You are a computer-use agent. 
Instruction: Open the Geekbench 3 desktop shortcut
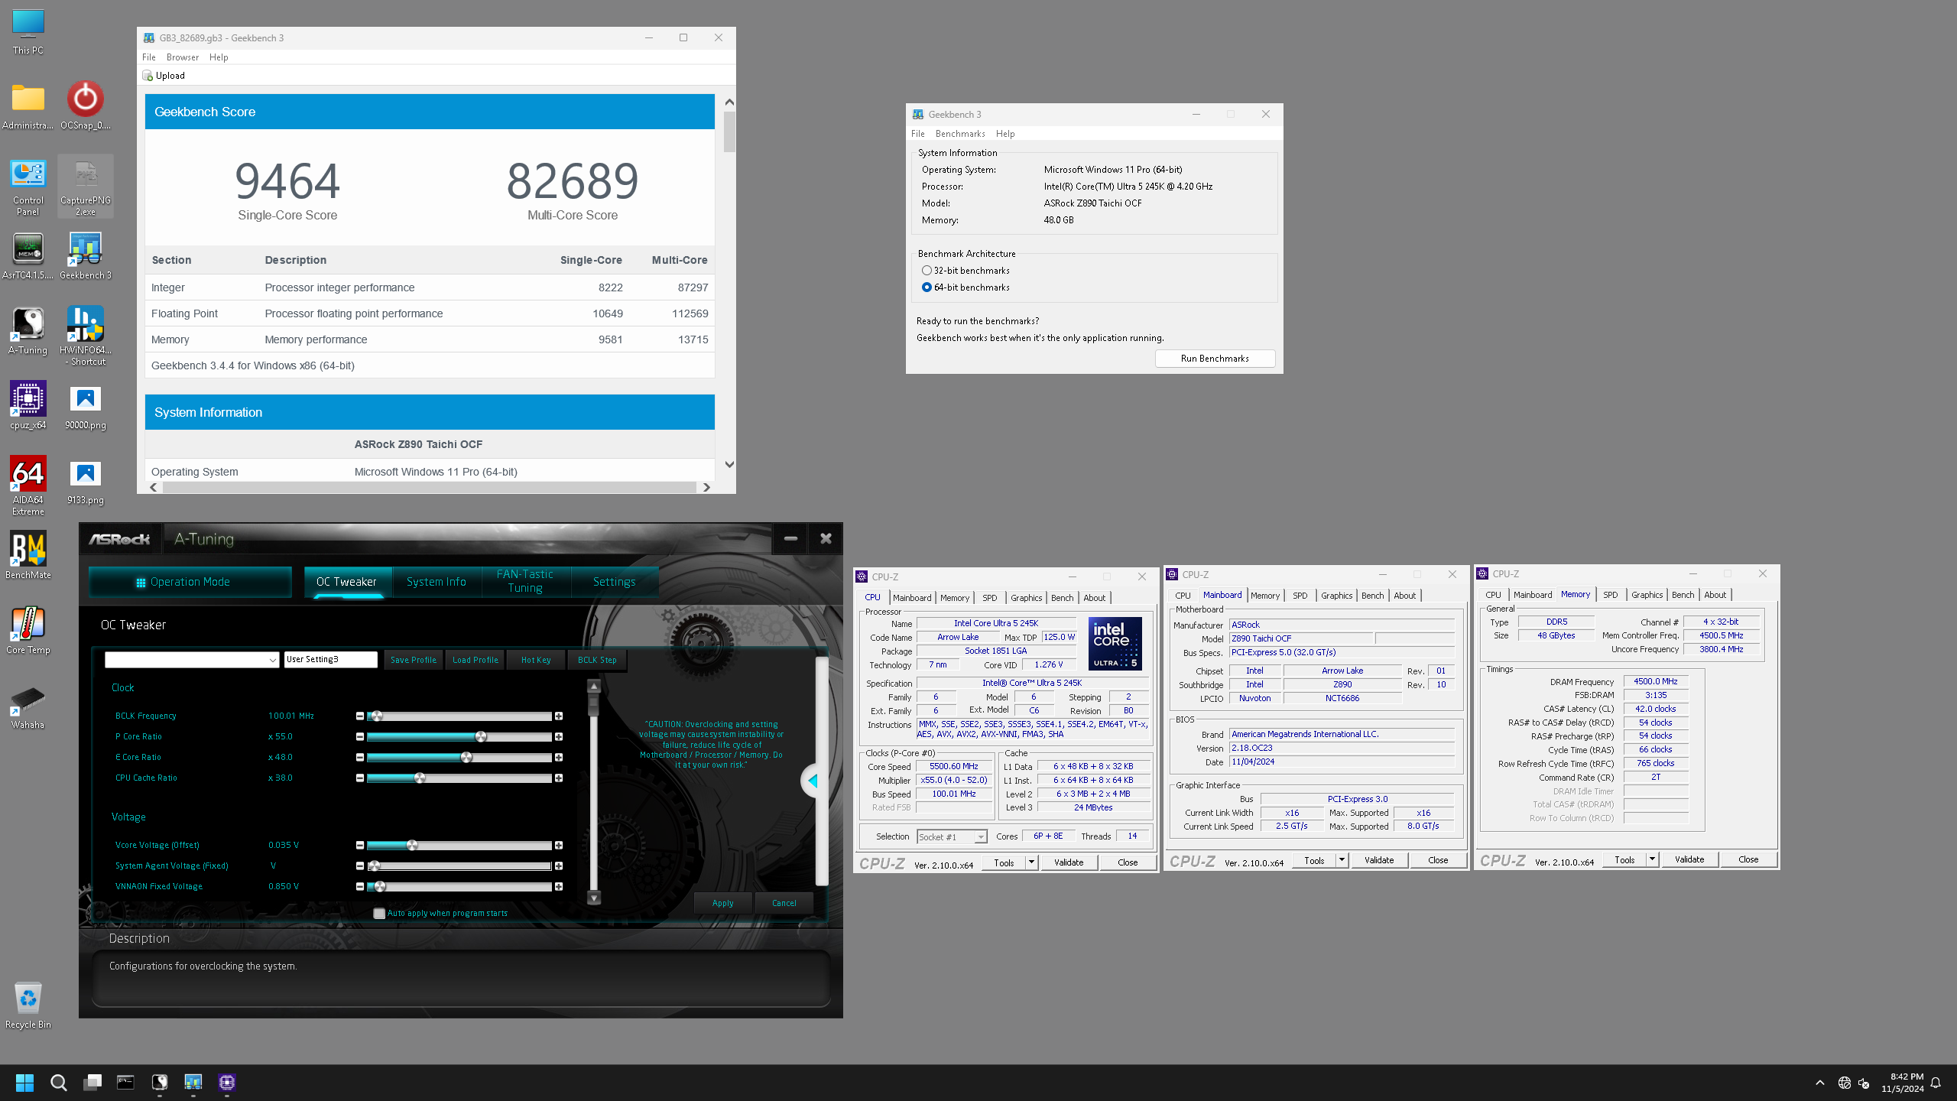tap(86, 256)
